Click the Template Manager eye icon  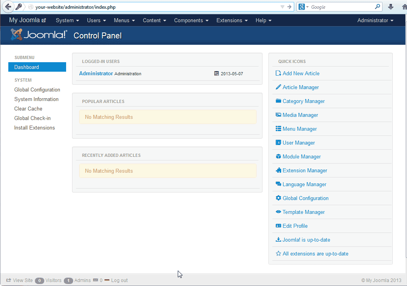coord(278,212)
